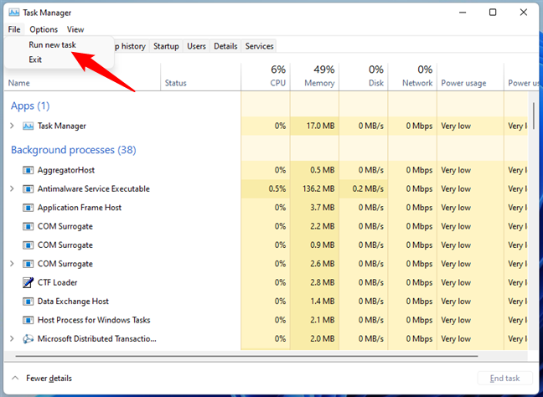
Task: Click the 1.4 MB memory cell
Action: [314, 302]
